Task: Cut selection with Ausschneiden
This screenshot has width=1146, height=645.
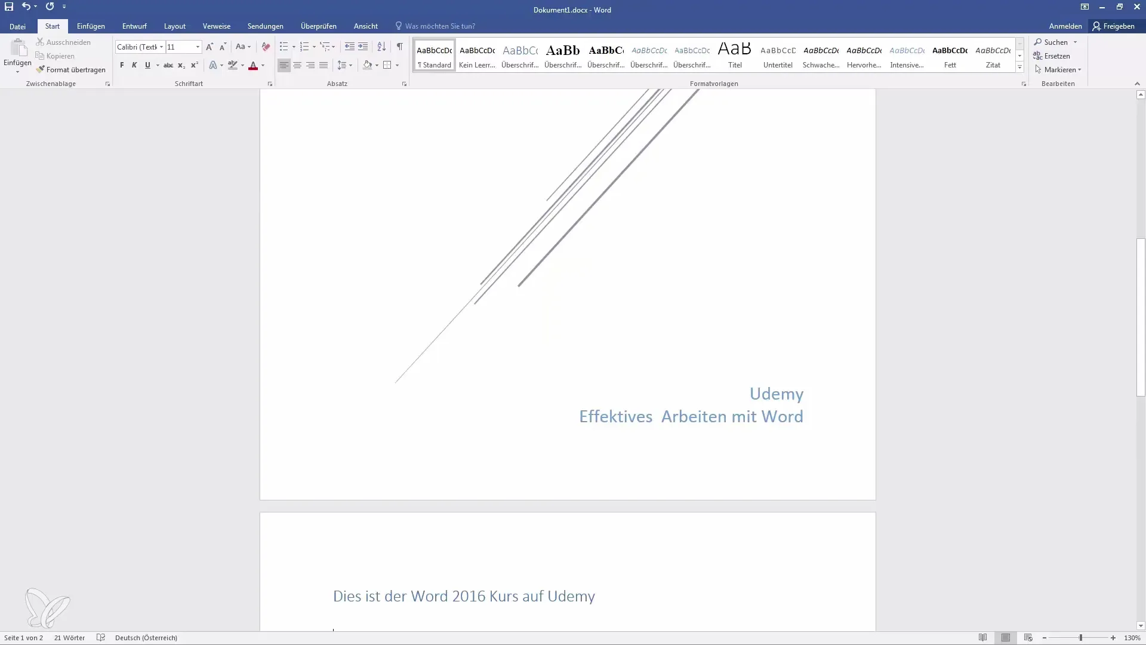Action: point(63,42)
